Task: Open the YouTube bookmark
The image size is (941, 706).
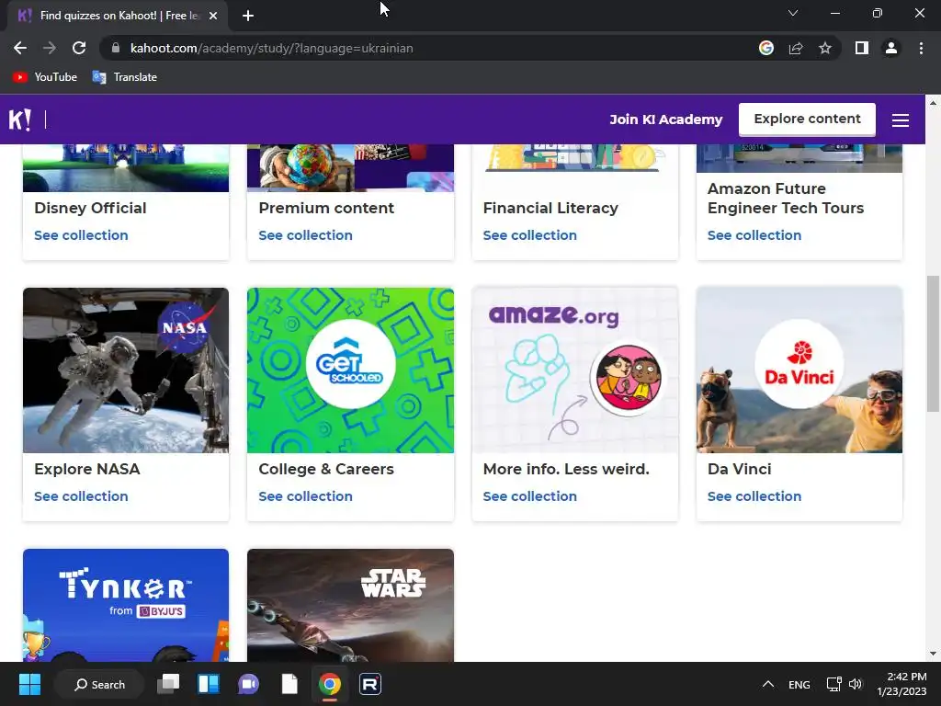Action: coord(45,77)
